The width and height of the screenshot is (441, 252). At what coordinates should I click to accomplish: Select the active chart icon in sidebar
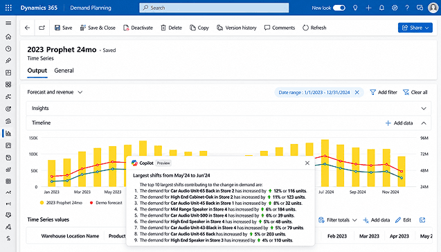(8, 134)
